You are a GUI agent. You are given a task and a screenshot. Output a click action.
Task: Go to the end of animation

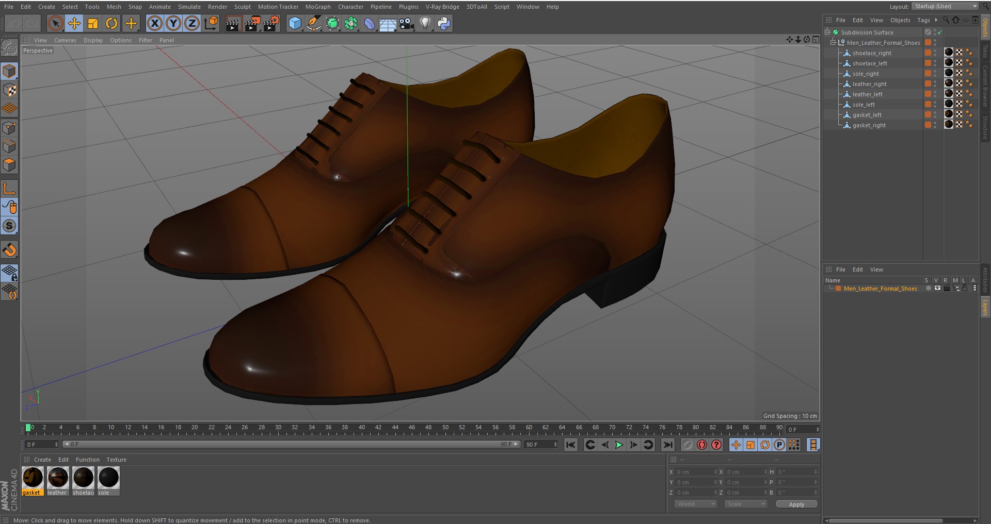click(667, 445)
